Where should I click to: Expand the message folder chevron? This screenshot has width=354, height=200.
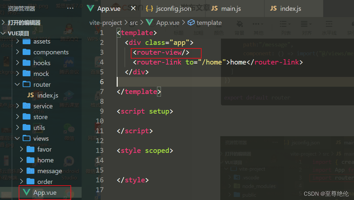click(21, 171)
